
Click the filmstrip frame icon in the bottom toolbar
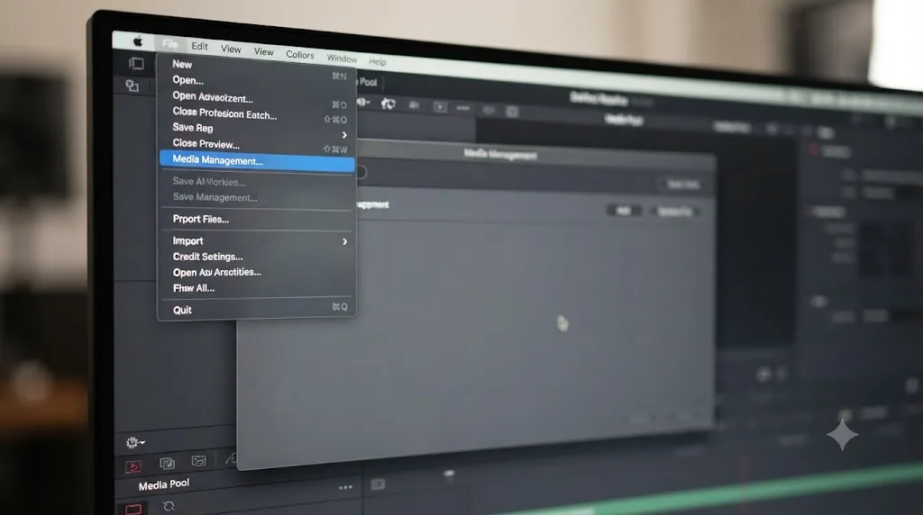click(x=199, y=461)
